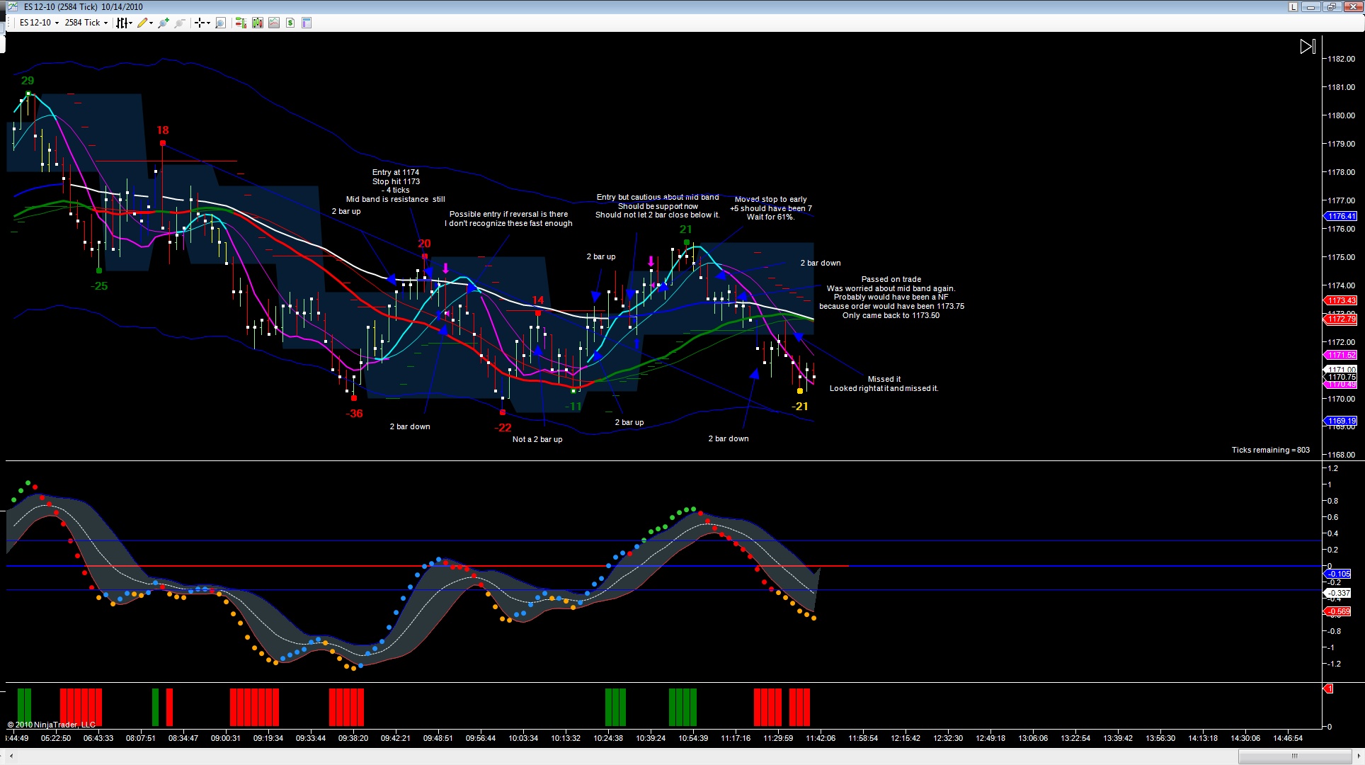Minimize the chart window
1365x765 pixels.
[x=1311, y=7]
